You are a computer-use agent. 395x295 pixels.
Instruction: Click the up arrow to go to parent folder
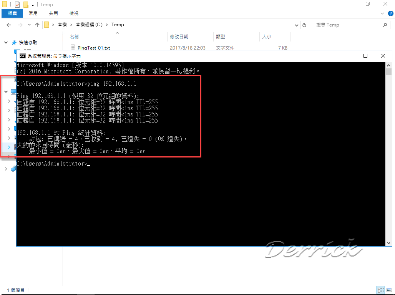(37, 25)
